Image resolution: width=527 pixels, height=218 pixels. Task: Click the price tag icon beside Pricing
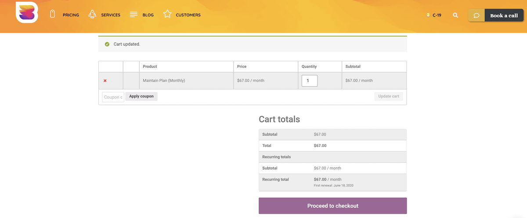(x=53, y=14)
